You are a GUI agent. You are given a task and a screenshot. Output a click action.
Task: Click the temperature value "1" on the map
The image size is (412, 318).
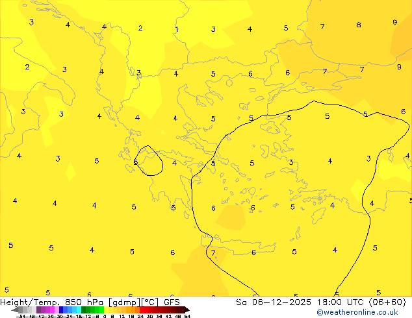177,29
